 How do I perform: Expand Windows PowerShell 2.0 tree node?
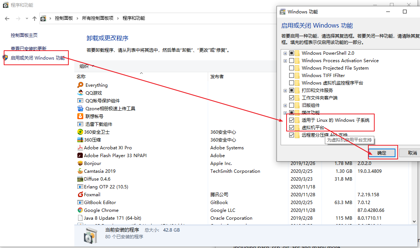click(285, 53)
